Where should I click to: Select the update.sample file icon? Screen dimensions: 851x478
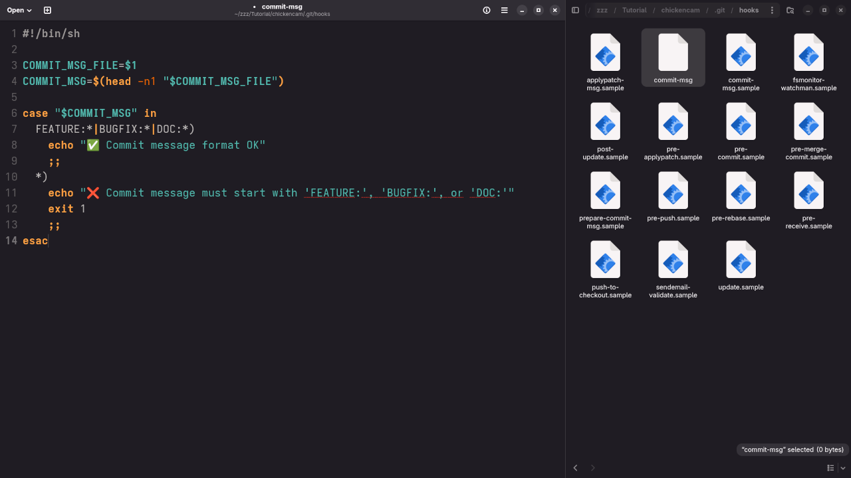[x=741, y=260]
